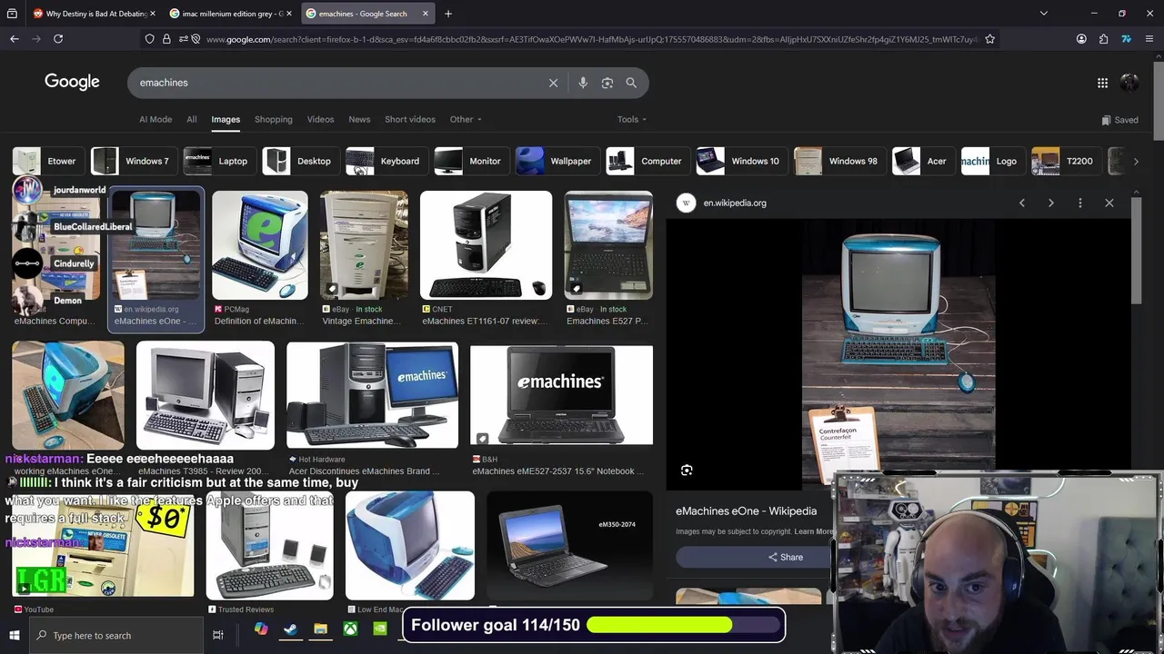Open en.wikipedia.org source link in preview
Screen dimensions: 1164x654
[x=734, y=203]
